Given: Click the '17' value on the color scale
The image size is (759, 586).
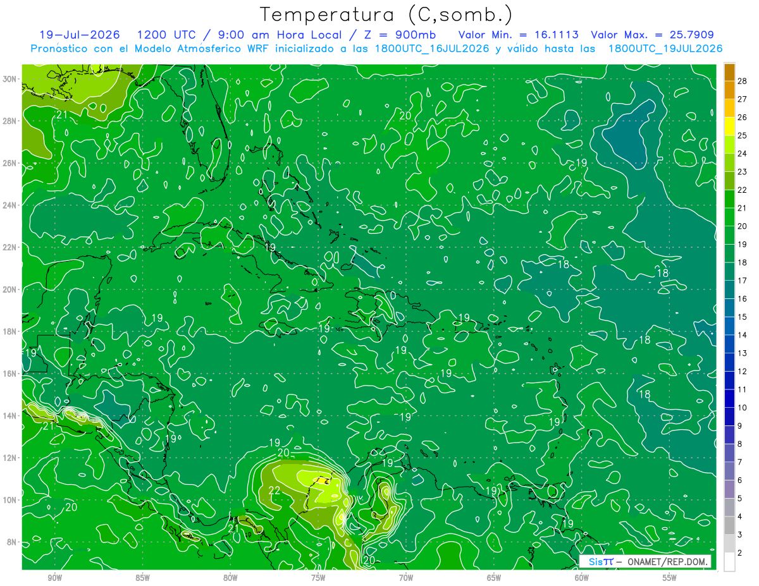Looking at the screenshot, I should tap(743, 280).
